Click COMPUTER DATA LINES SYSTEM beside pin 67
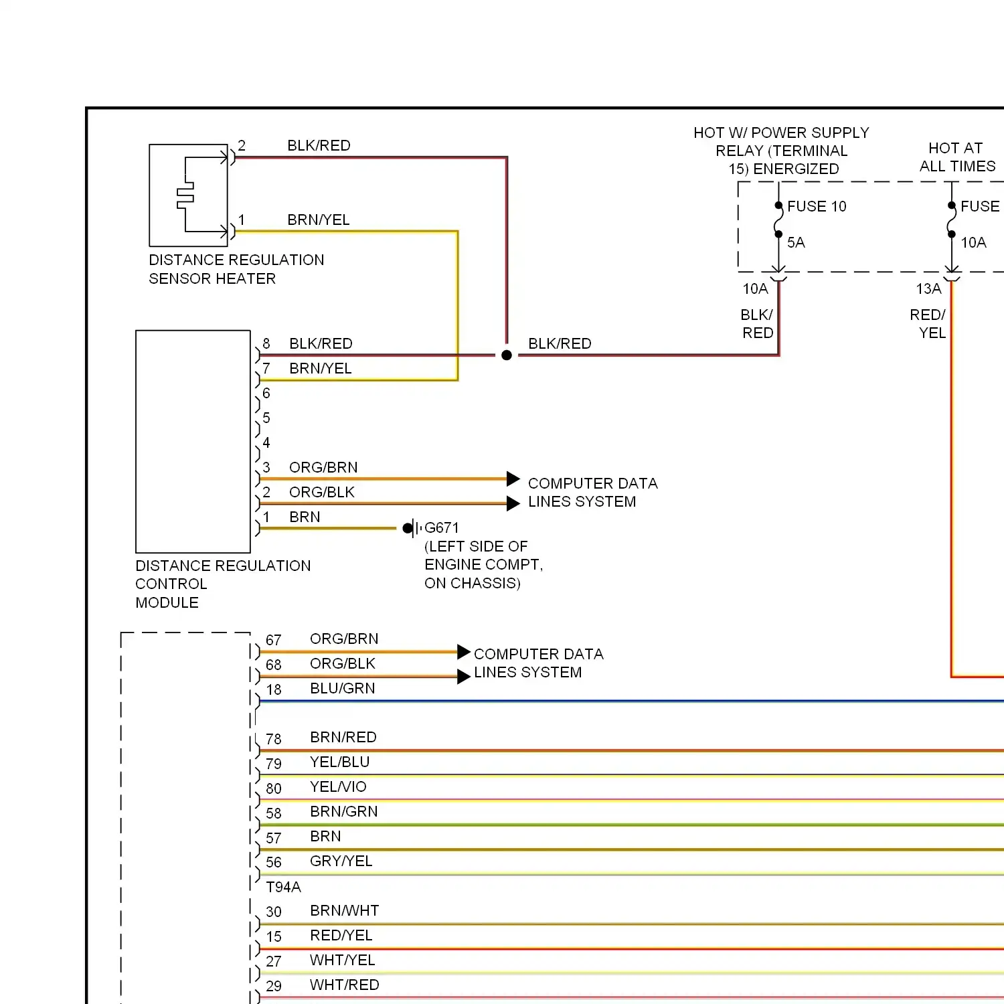Image resolution: width=1004 pixels, height=1004 pixels. [x=538, y=663]
